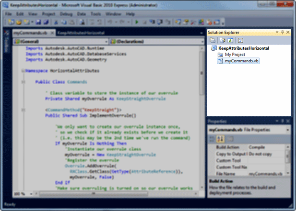Image resolution: width=296 pixels, height=211 pixels.
Task: Click Properties icon in Solution Explorer toolbar
Action: click(213, 40)
